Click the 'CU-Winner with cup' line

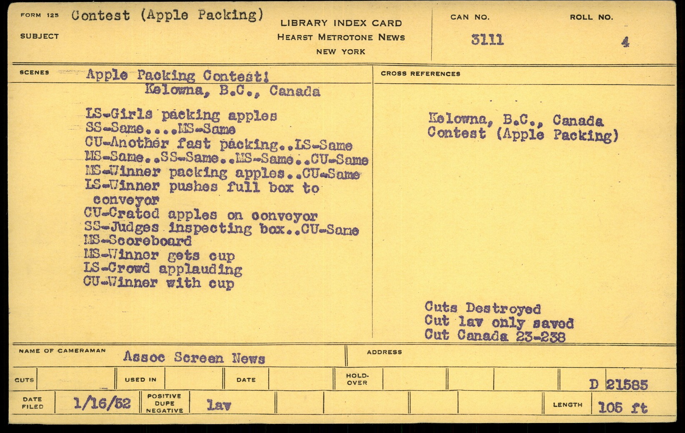tap(158, 283)
